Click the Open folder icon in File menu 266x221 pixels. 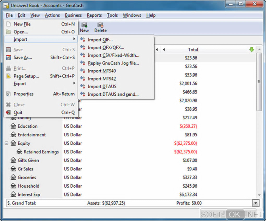(8, 32)
